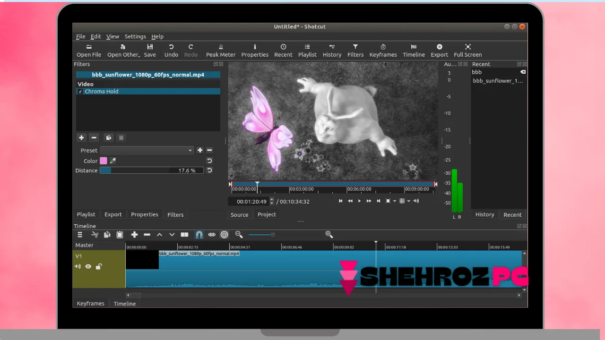
Task: Hide the V1 track video
Action: tap(88, 267)
